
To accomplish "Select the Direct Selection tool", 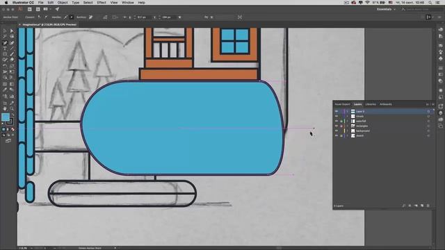I will (12, 31).
